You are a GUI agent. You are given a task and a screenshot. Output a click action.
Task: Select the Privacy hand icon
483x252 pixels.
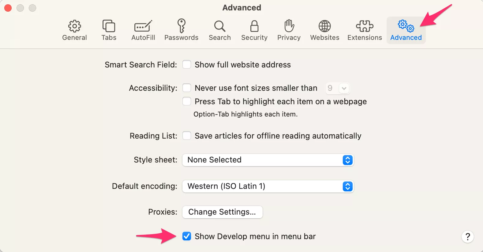pos(289,30)
